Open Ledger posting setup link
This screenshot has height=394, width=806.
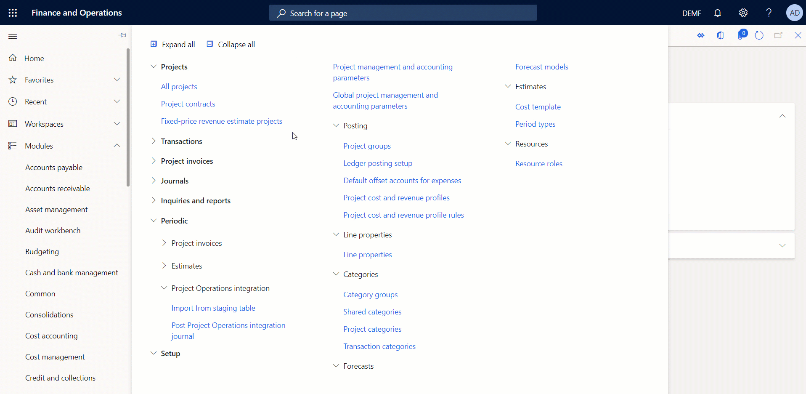click(378, 163)
